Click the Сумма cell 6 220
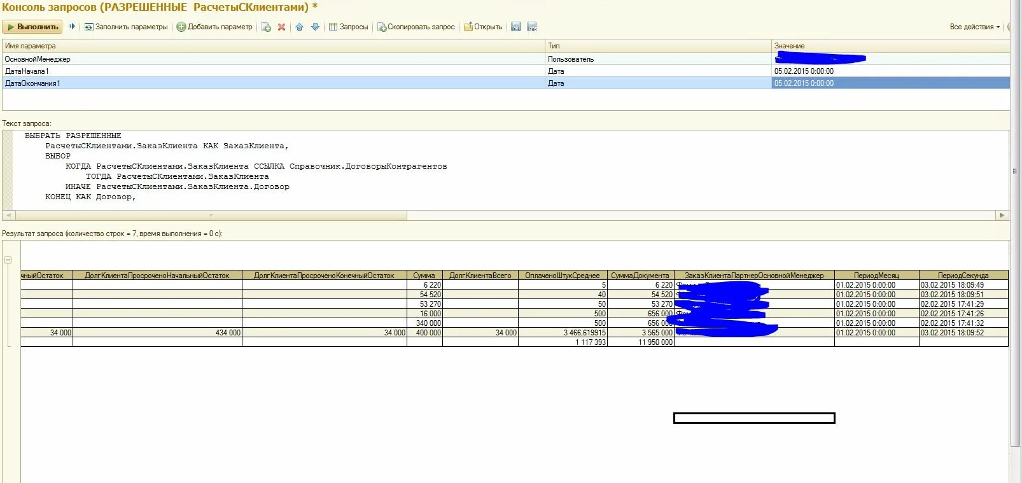Image resolution: width=1022 pixels, height=483 pixels. 424,285
